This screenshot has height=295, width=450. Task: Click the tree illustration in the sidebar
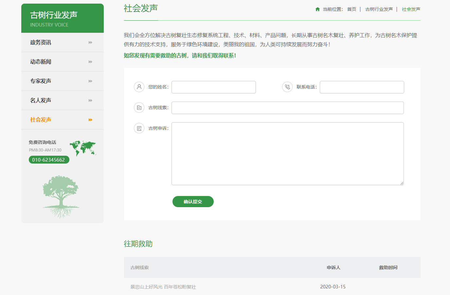61,197
